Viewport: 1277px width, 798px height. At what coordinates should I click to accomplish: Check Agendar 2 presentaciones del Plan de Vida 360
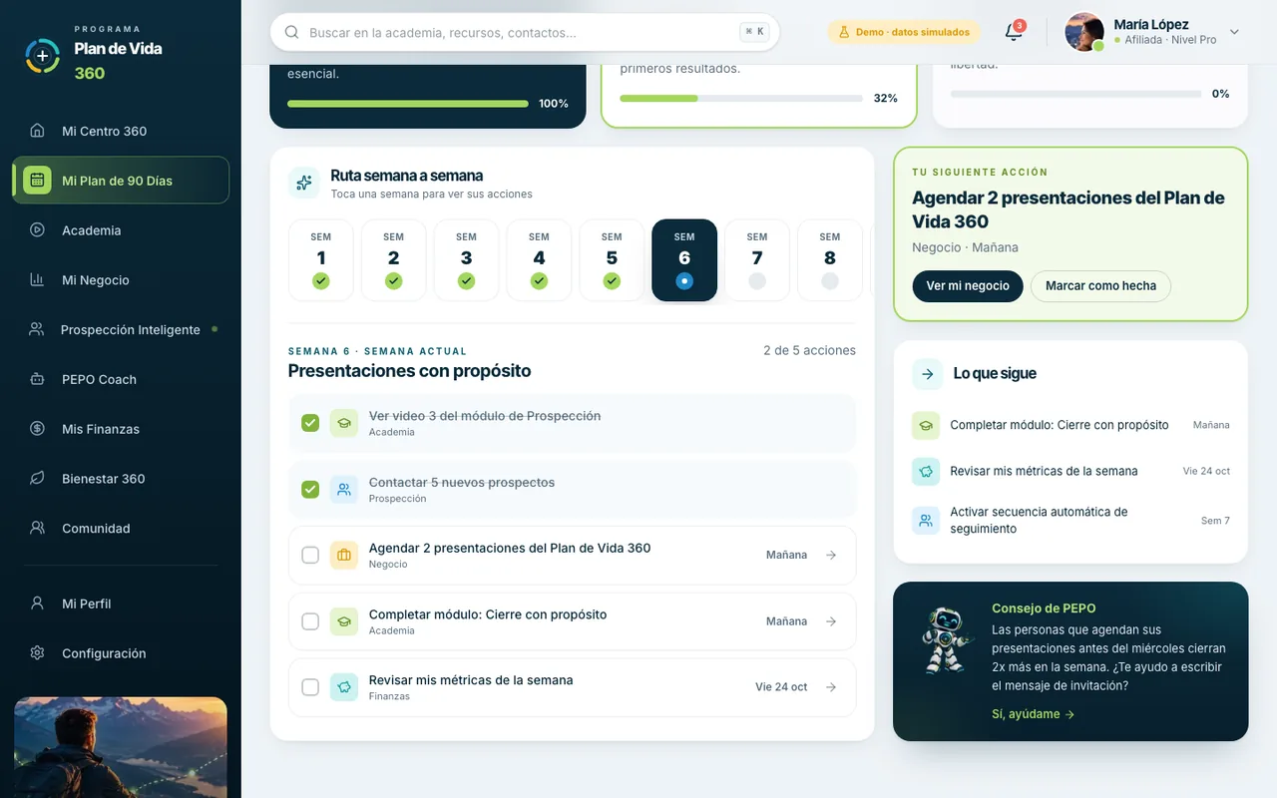310,555
